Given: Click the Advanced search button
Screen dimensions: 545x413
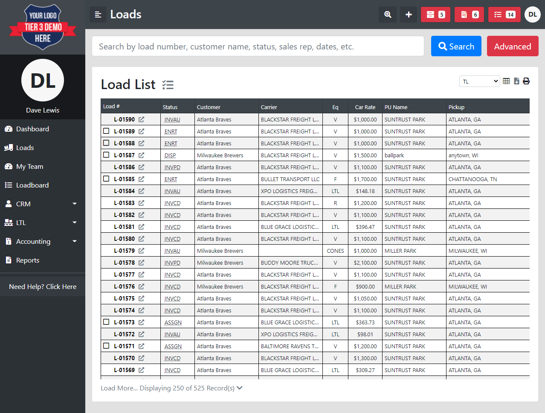Looking at the screenshot, I should tap(513, 46).
